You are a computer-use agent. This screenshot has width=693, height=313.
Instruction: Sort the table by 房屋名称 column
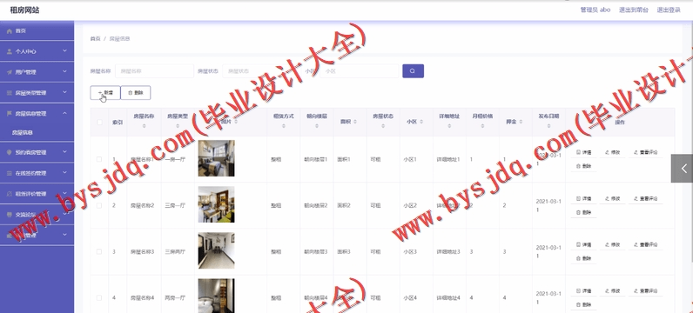(144, 126)
